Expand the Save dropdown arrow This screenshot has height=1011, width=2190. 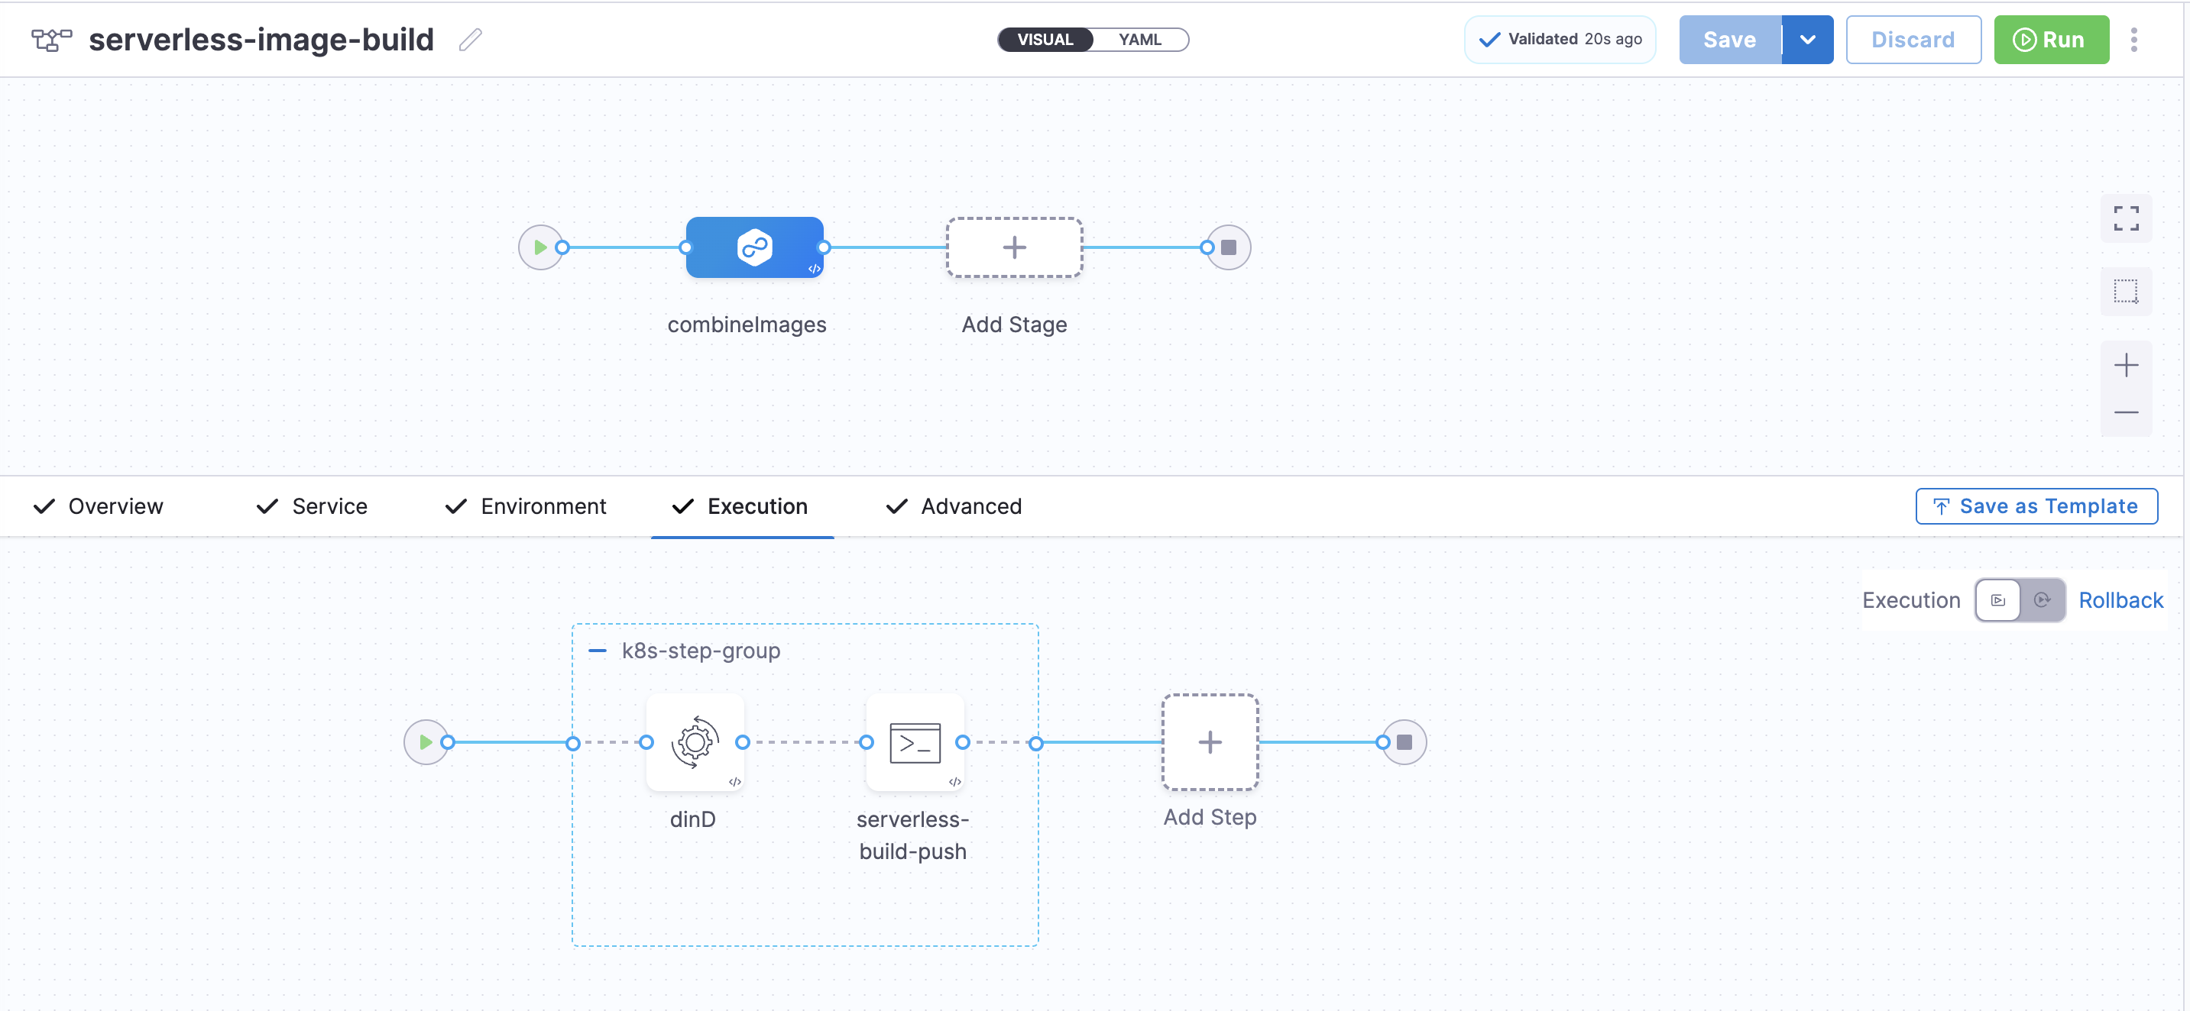click(1807, 40)
